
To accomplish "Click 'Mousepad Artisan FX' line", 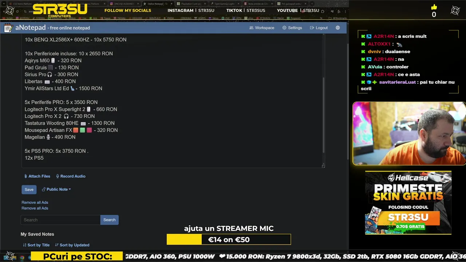I will (x=71, y=130).
